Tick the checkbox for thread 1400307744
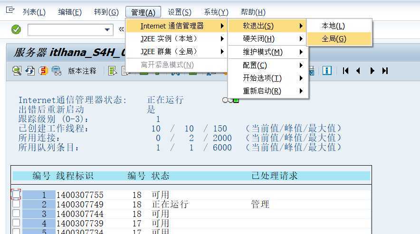The height and width of the screenshot is (234, 420). click(x=16, y=214)
